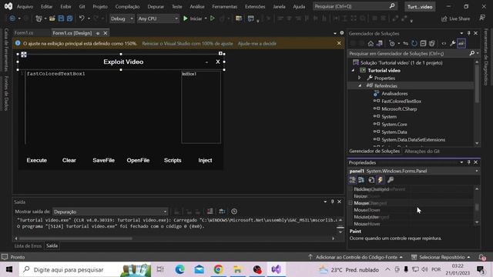Select the Inject button on form

(x=205, y=160)
